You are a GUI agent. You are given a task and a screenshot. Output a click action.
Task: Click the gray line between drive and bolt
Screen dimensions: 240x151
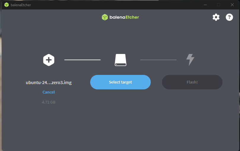click(x=158, y=60)
